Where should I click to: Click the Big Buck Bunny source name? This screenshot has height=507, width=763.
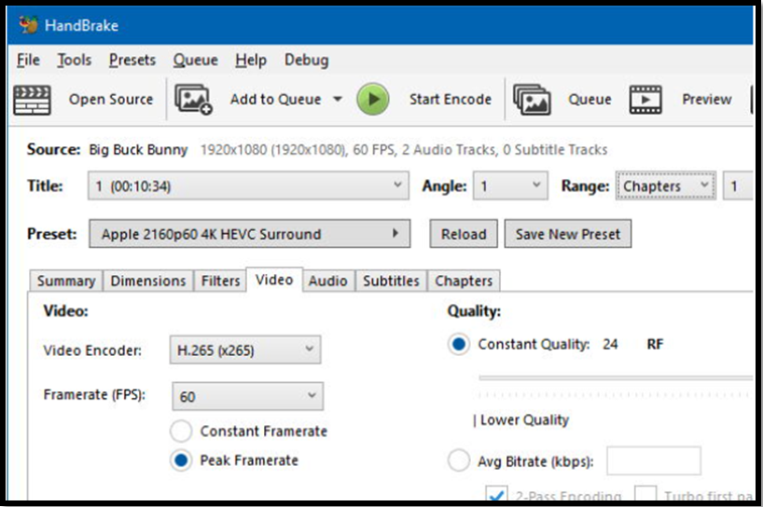(x=138, y=150)
